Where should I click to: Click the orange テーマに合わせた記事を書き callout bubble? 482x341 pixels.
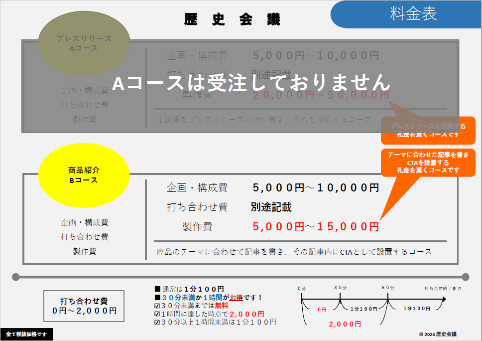tap(428, 163)
